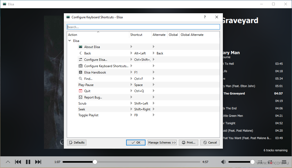The height and width of the screenshot is (168, 292).
Task: Click the Elisa Handbook lifebuoy icon
Action: click(x=81, y=72)
